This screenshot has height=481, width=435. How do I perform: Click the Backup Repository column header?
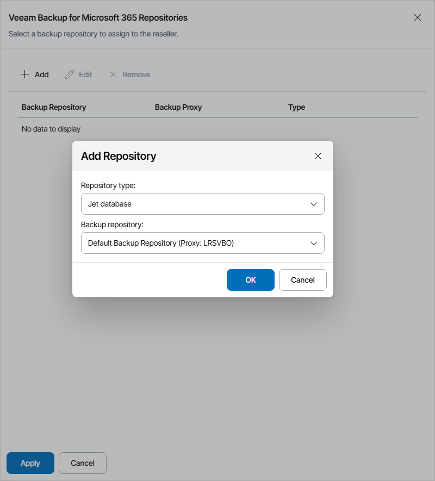tap(54, 107)
